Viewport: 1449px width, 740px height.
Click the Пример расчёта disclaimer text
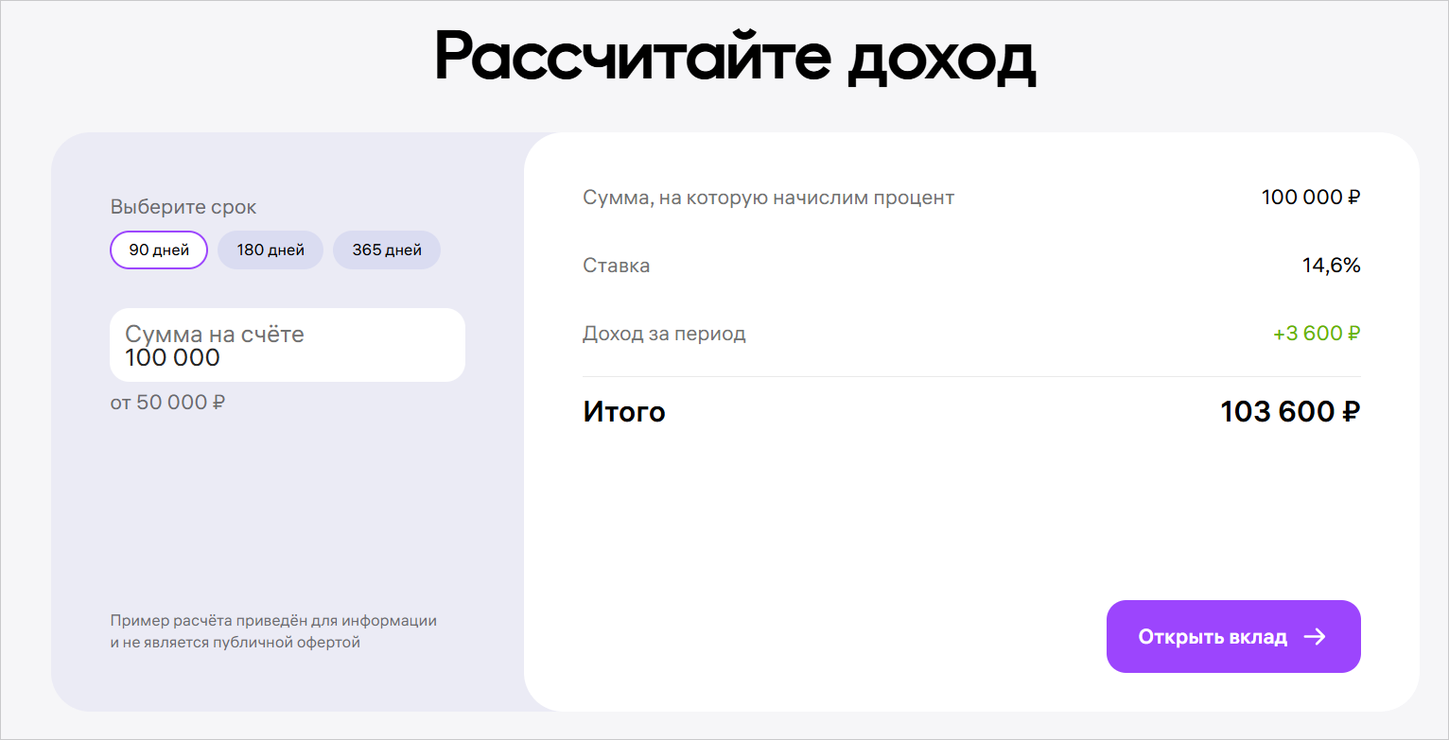[273, 631]
